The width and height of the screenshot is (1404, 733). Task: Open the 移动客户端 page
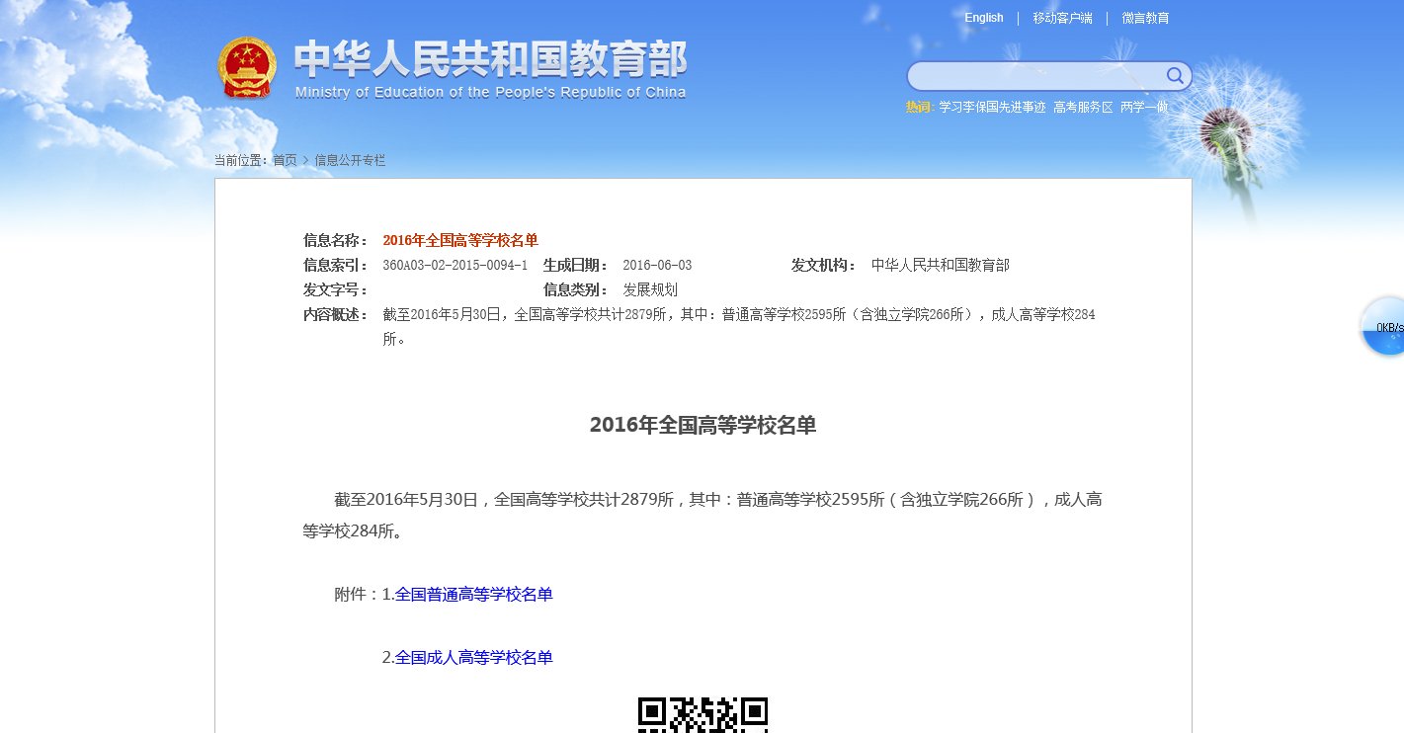coord(1064,18)
